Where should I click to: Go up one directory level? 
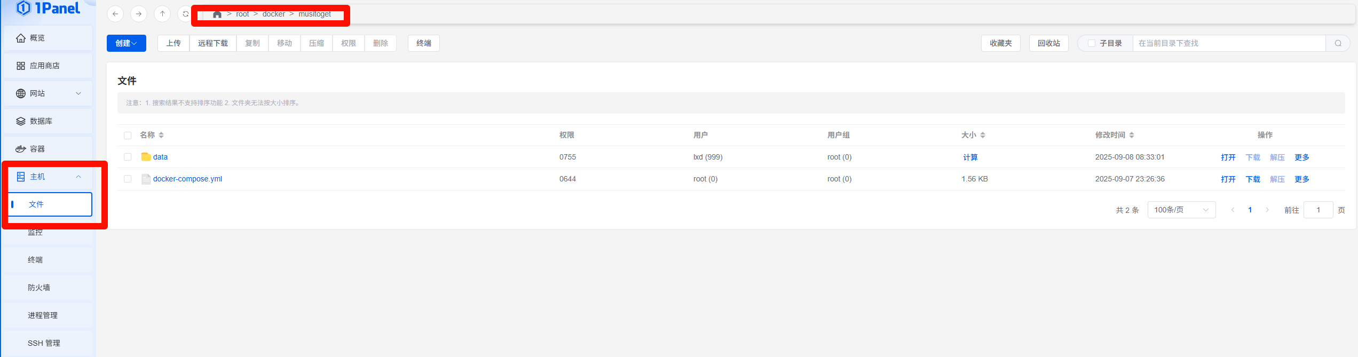[162, 14]
